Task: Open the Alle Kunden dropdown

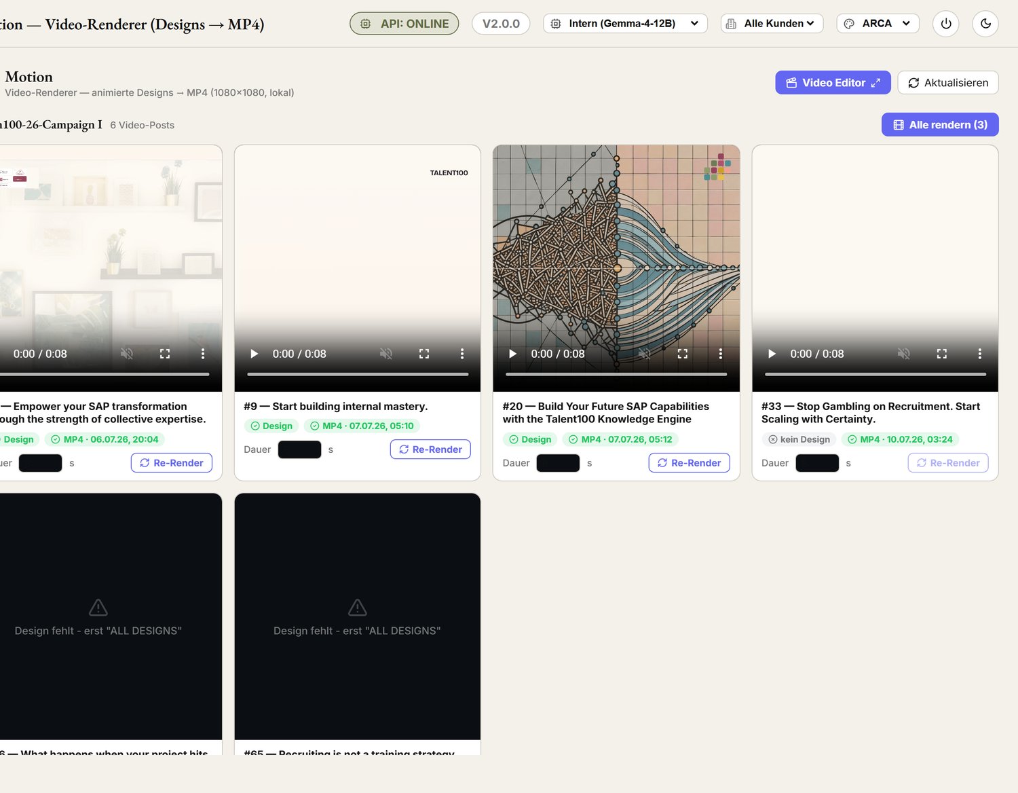Action: coord(772,24)
